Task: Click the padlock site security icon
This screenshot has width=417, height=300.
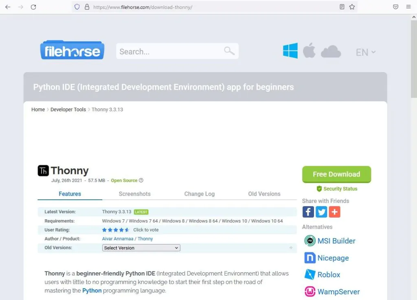Action: 87,7
